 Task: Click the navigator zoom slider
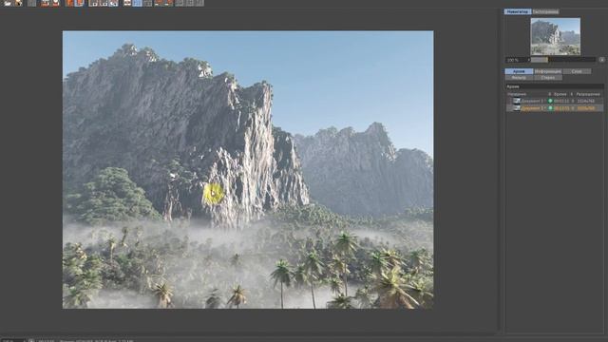(x=563, y=60)
